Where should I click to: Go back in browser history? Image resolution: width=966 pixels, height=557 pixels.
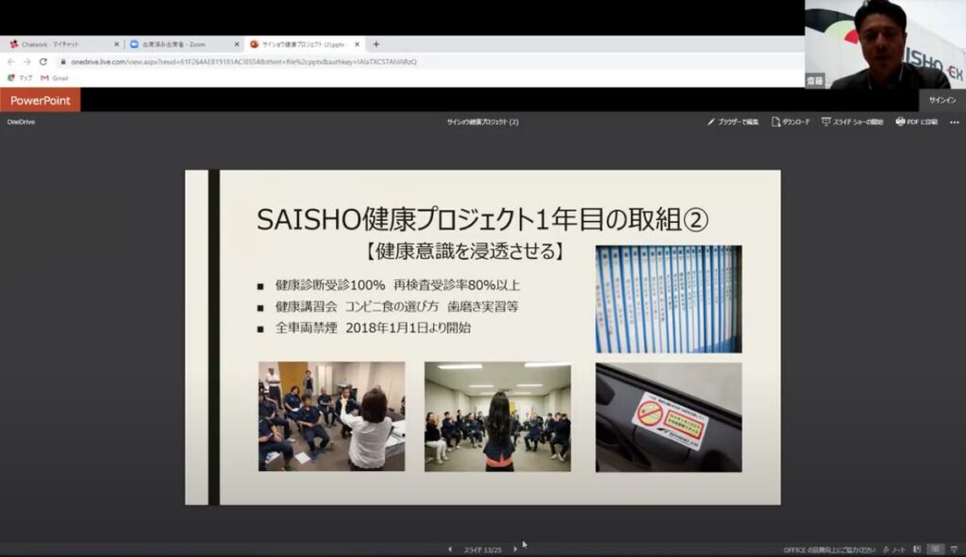click(x=10, y=61)
